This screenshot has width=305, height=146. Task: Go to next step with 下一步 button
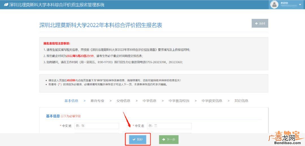click(x=169, y=140)
